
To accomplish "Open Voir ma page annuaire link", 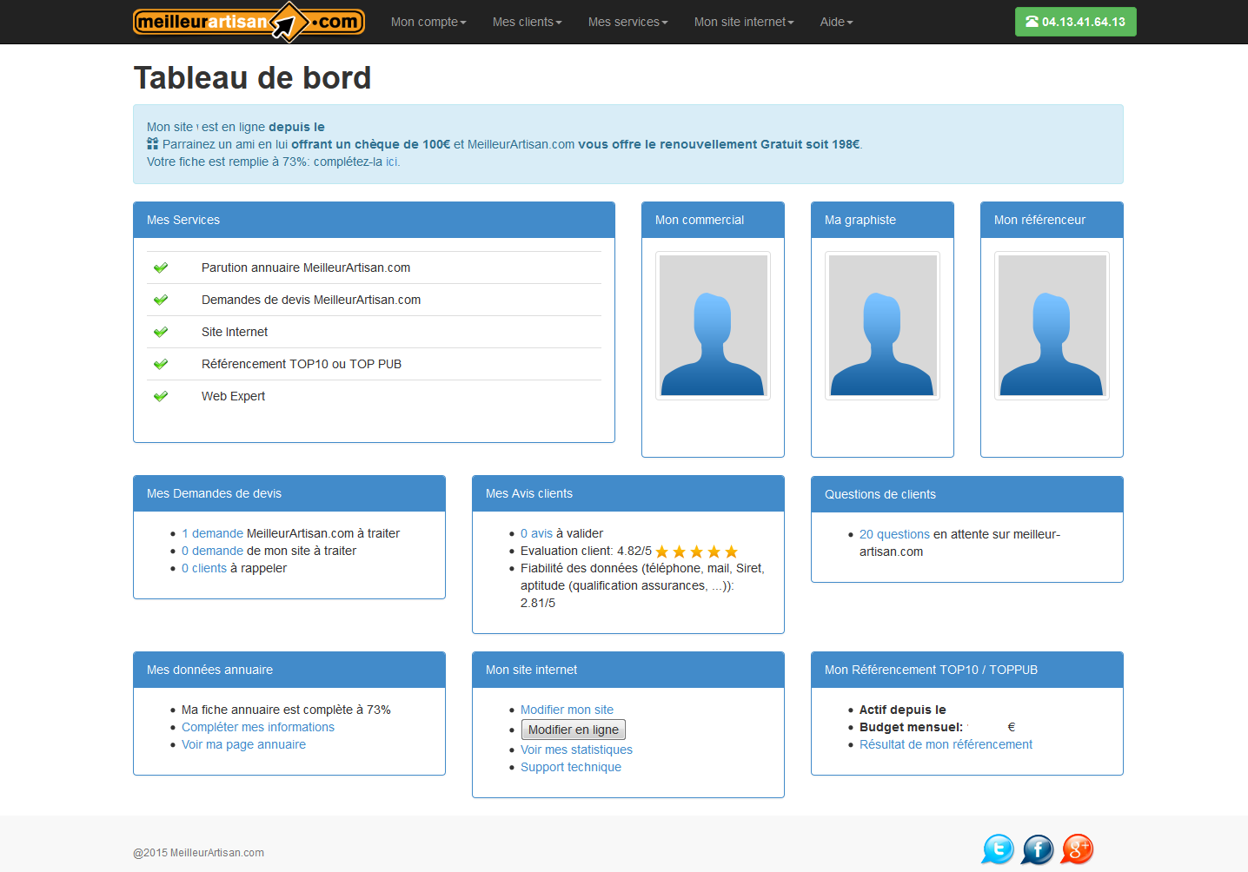I will [243, 744].
